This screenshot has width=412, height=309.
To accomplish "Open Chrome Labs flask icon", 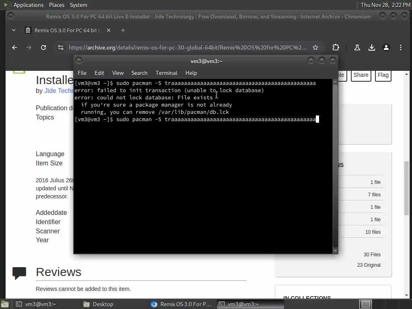I will (357, 47).
